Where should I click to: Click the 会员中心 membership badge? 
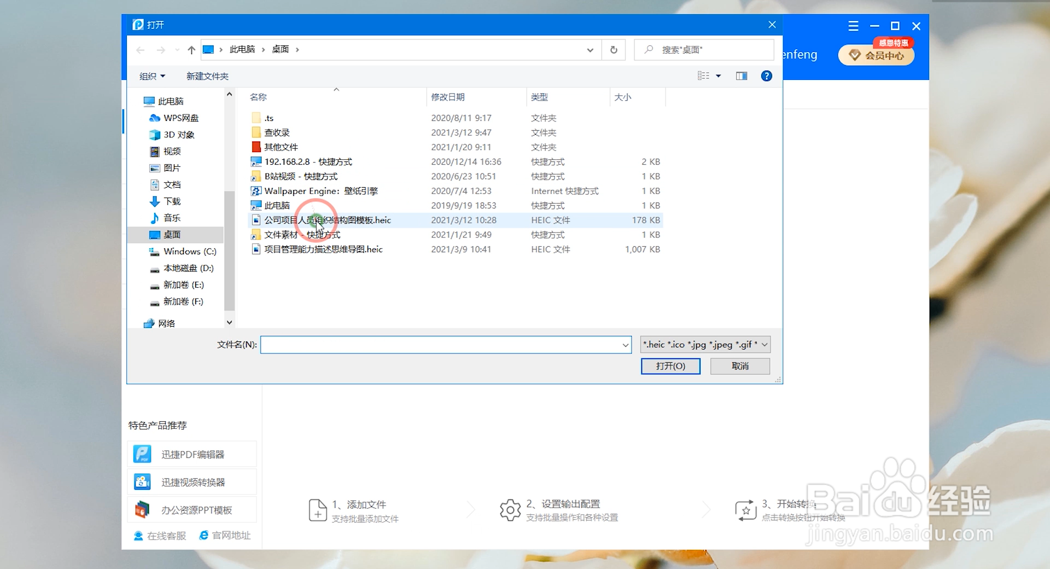(x=876, y=55)
